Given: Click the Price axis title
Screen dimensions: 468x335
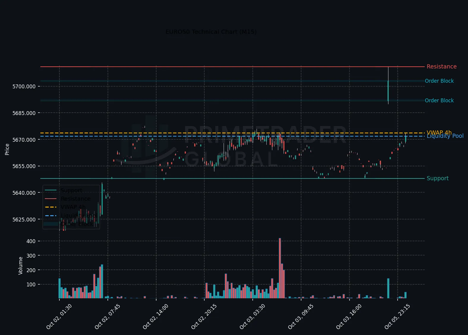Looking at the screenshot, I should pyautogui.click(x=7, y=149).
